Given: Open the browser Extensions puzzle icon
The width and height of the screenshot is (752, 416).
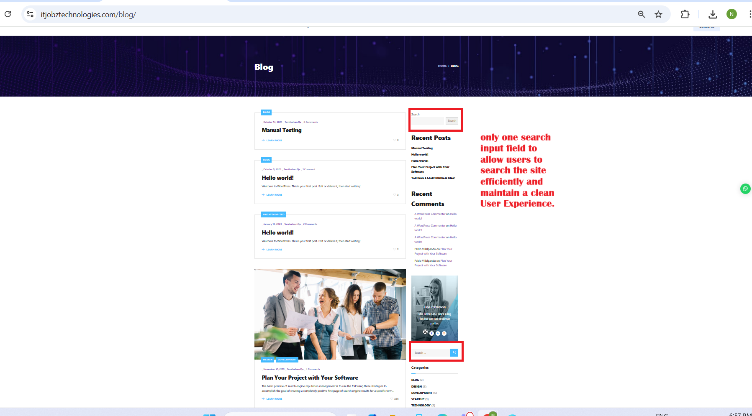Looking at the screenshot, I should tap(685, 15).
